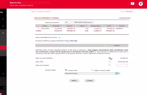Click the 'Principal' column header
147x95 pixels.
click(x=56, y=26)
